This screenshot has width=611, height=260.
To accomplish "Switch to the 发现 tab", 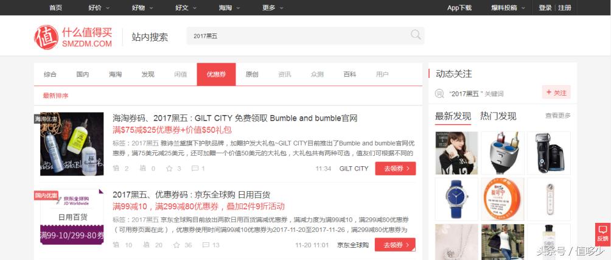I will [148, 74].
